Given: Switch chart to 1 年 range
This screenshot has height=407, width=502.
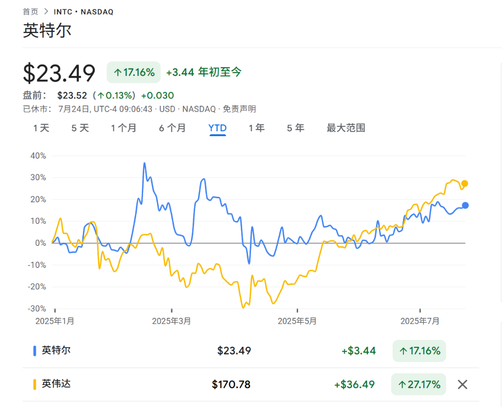Looking at the screenshot, I should (257, 128).
